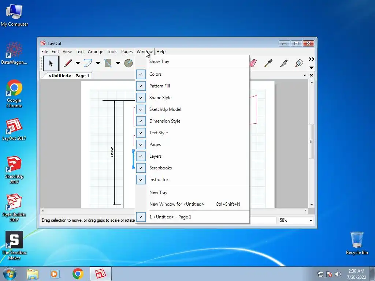Select Google Chrome desktop shortcut
375x281 pixels.
pyautogui.click(x=14, y=94)
